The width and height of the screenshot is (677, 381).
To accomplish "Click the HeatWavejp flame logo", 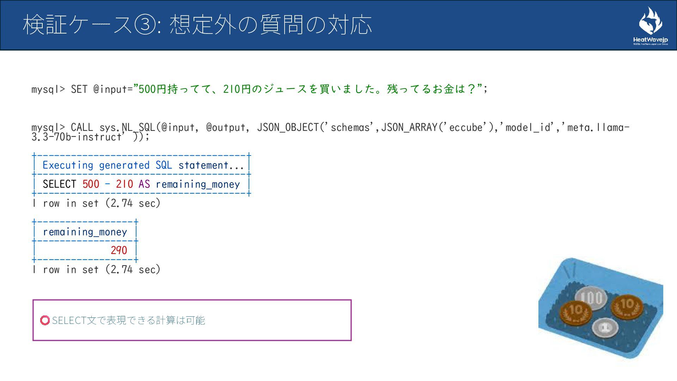I will [x=650, y=21].
